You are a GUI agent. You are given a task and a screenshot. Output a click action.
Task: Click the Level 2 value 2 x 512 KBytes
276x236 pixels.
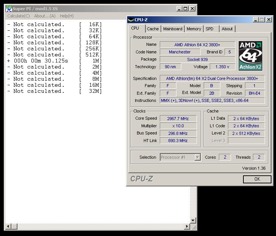tap(246, 133)
